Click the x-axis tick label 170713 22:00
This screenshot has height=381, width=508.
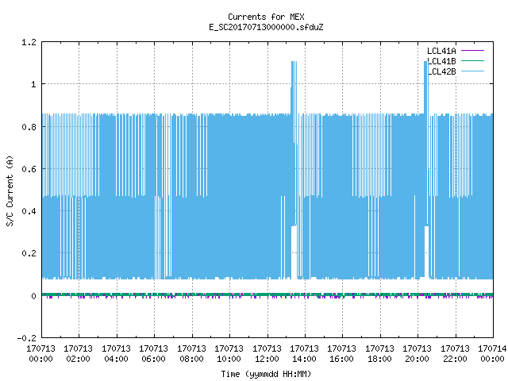click(455, 354)
